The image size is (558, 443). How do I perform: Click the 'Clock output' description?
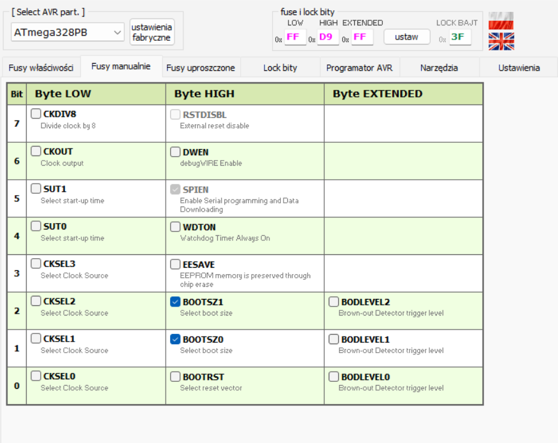pyautogui.click(x=62, y=163)
